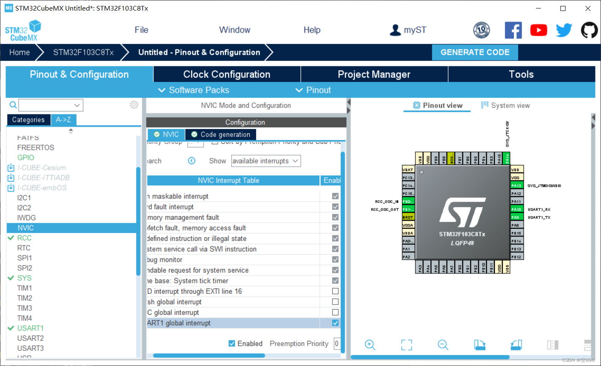Image resolution: width=601 pixels, height=366 pixels.
Task: Switch to System view
Action: tap(505, 105)
